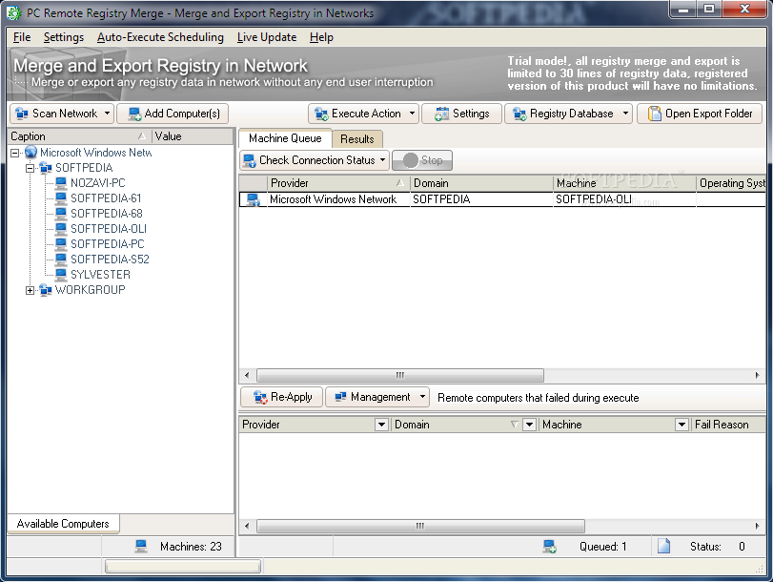Click the Queued status bar icon
This screenshot has width=773, height=582.
550,547
